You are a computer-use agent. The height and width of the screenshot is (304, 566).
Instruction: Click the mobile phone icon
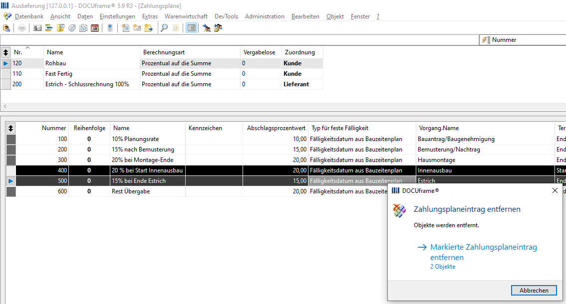(110, 28)
